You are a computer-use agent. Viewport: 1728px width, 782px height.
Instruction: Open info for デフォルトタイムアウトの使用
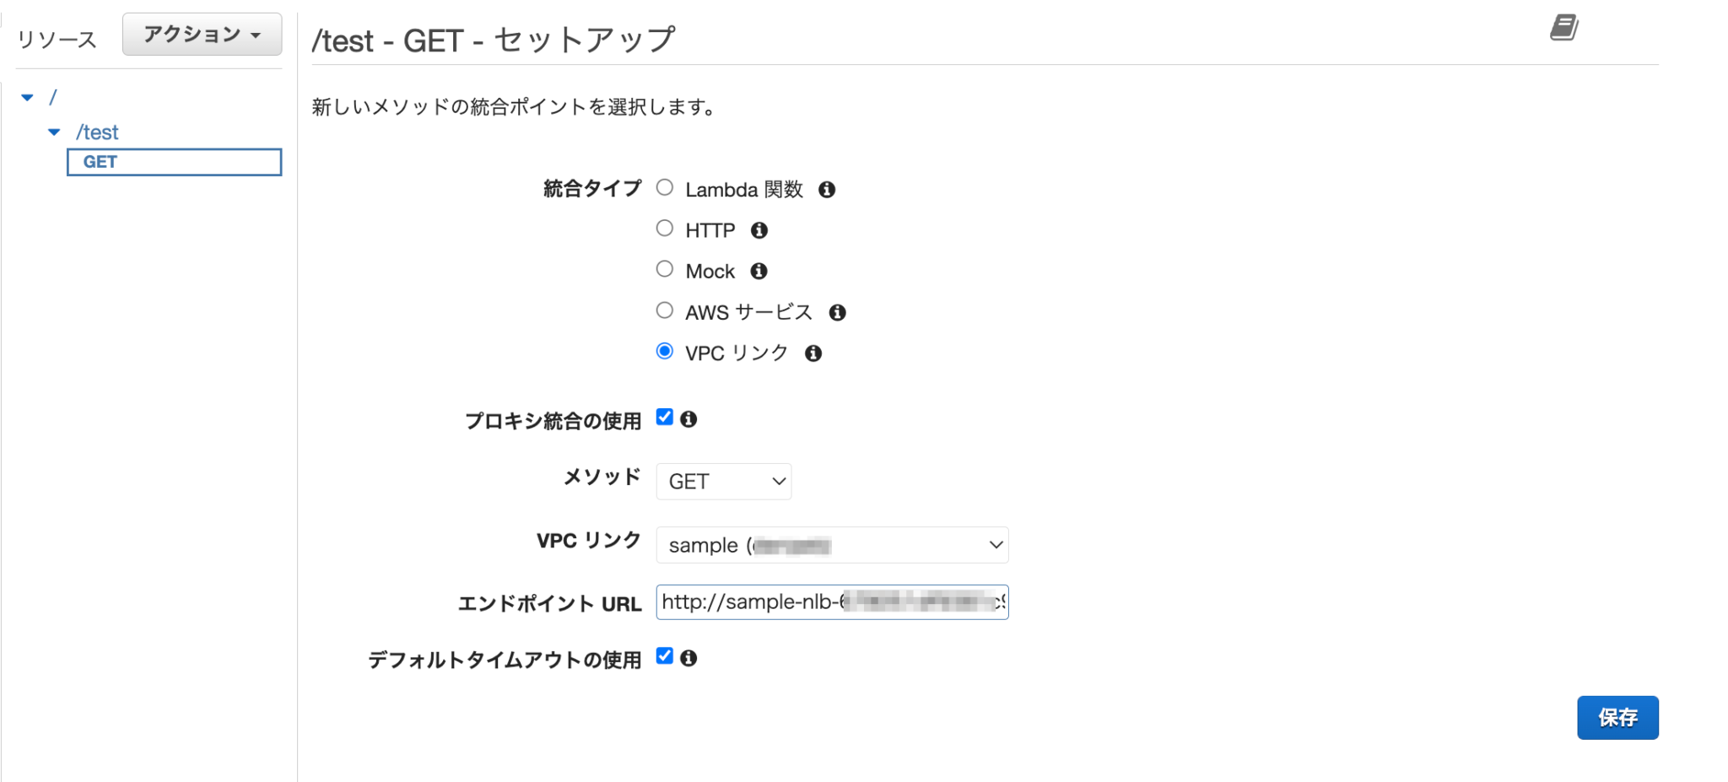click(688, 658)
